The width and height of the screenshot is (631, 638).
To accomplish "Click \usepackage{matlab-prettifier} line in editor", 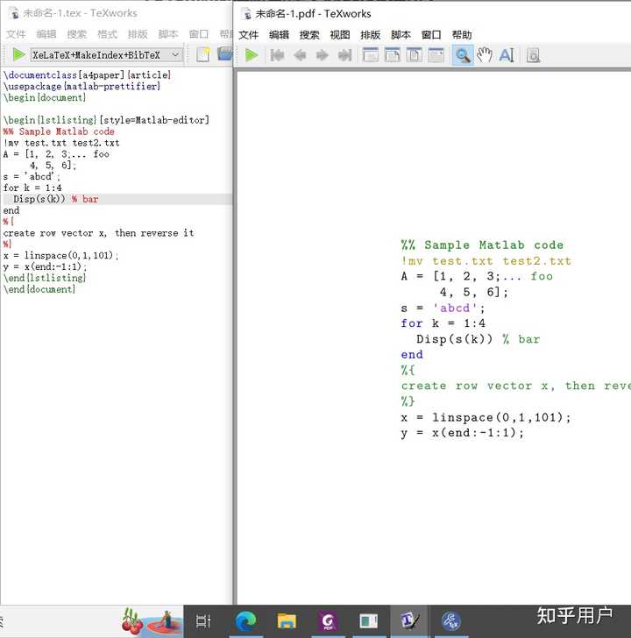I will coord(82,86).
